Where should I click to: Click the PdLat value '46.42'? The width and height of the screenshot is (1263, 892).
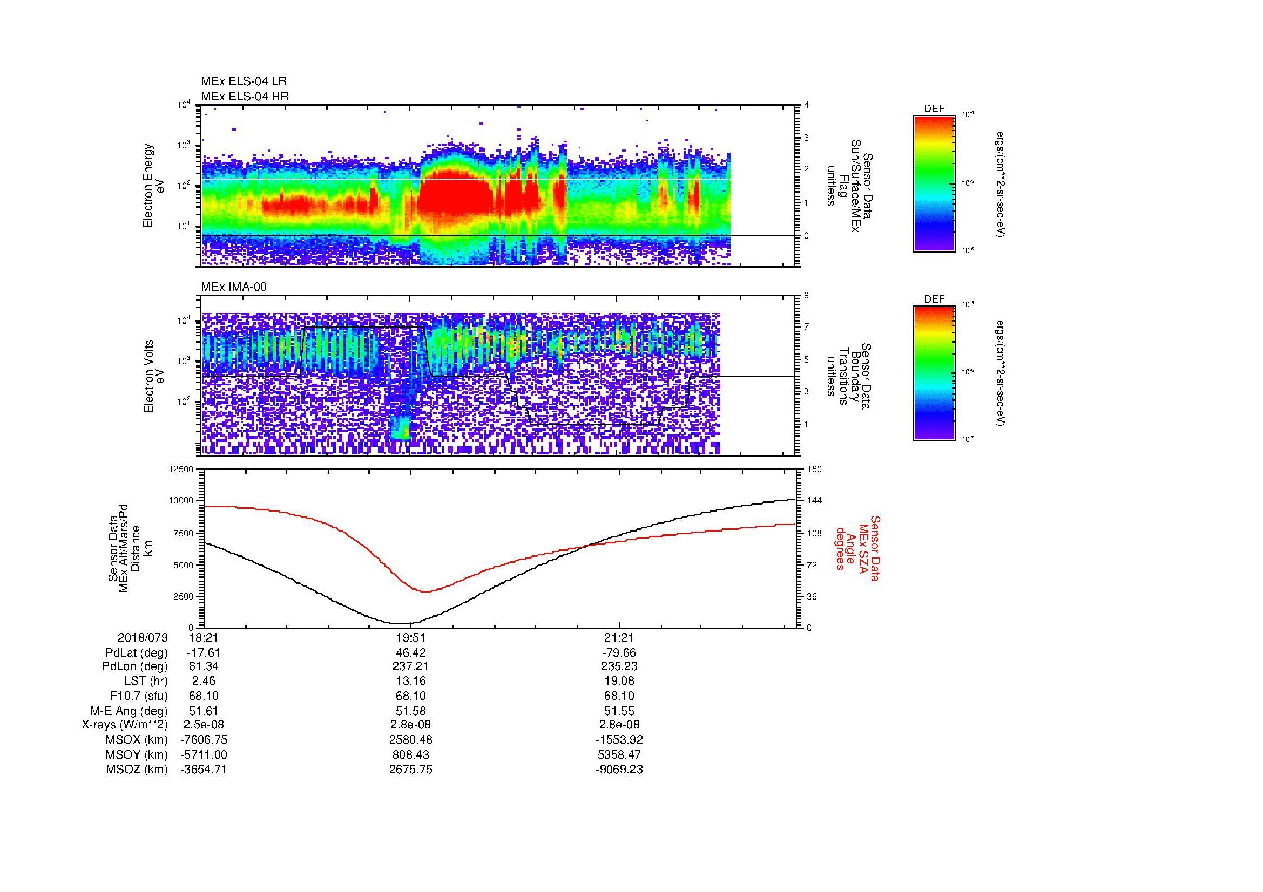411,653
